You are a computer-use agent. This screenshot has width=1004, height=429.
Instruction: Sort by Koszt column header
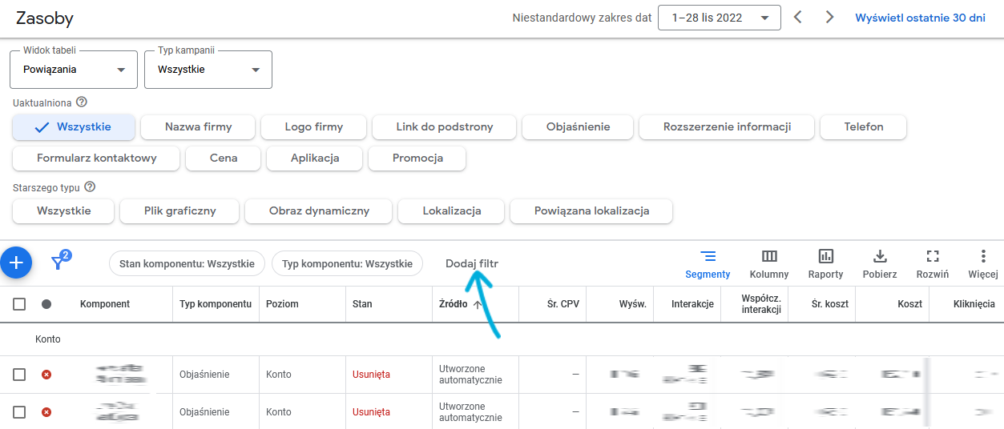910,304
